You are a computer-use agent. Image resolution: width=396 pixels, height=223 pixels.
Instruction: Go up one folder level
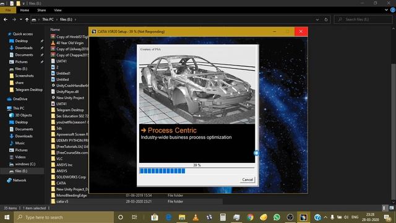27,19
